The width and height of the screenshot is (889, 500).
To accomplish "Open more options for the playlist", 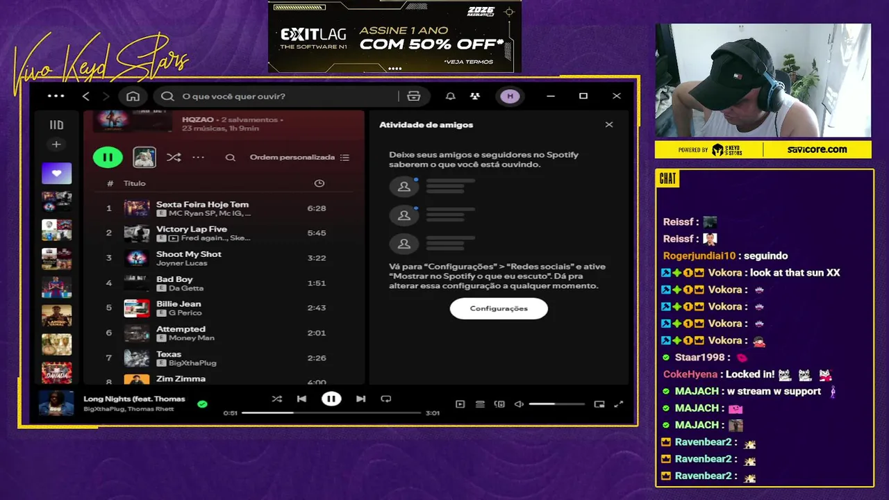I will (199, 158).
